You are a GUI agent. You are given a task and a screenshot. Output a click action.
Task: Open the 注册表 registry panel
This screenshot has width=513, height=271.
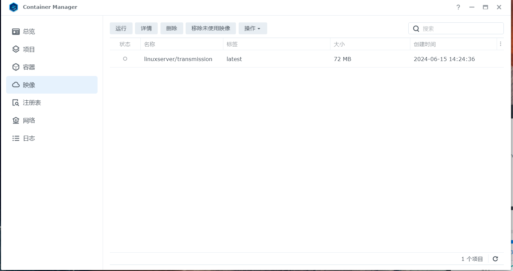[x=31, y=102]
